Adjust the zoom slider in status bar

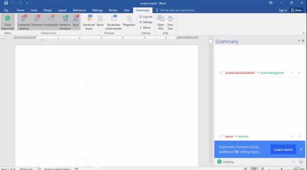[x=281, y=169]
